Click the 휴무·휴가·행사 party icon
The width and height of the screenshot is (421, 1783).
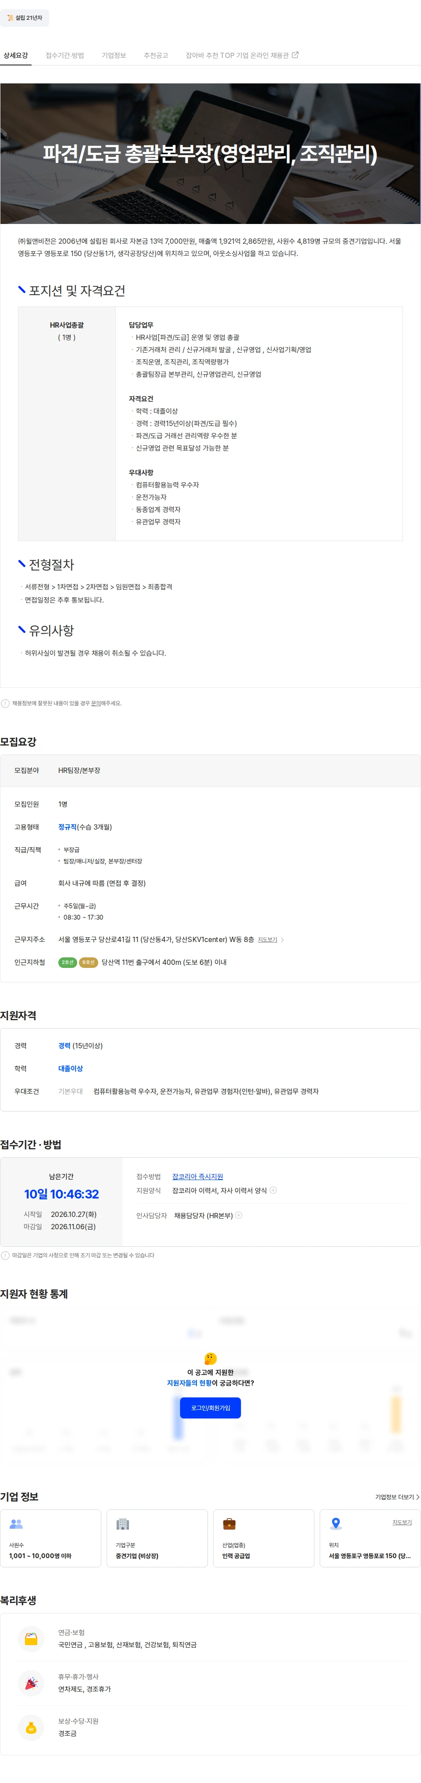pyautogui.click(x=31, y=1682)
